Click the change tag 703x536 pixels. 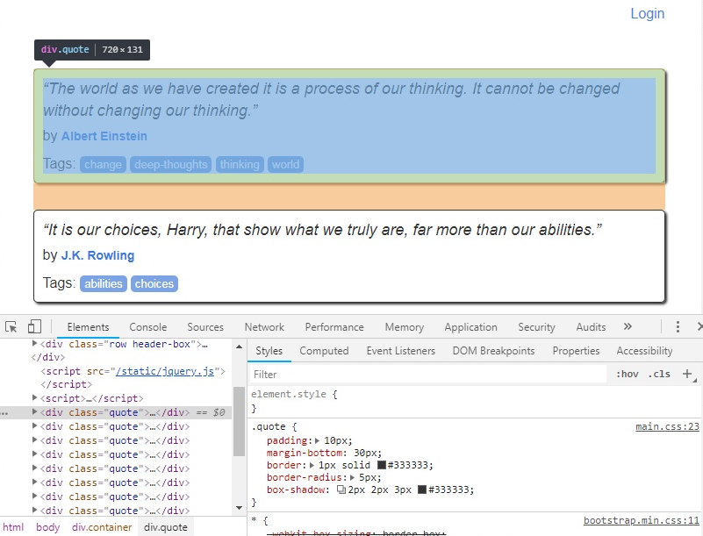click(103, 164)
